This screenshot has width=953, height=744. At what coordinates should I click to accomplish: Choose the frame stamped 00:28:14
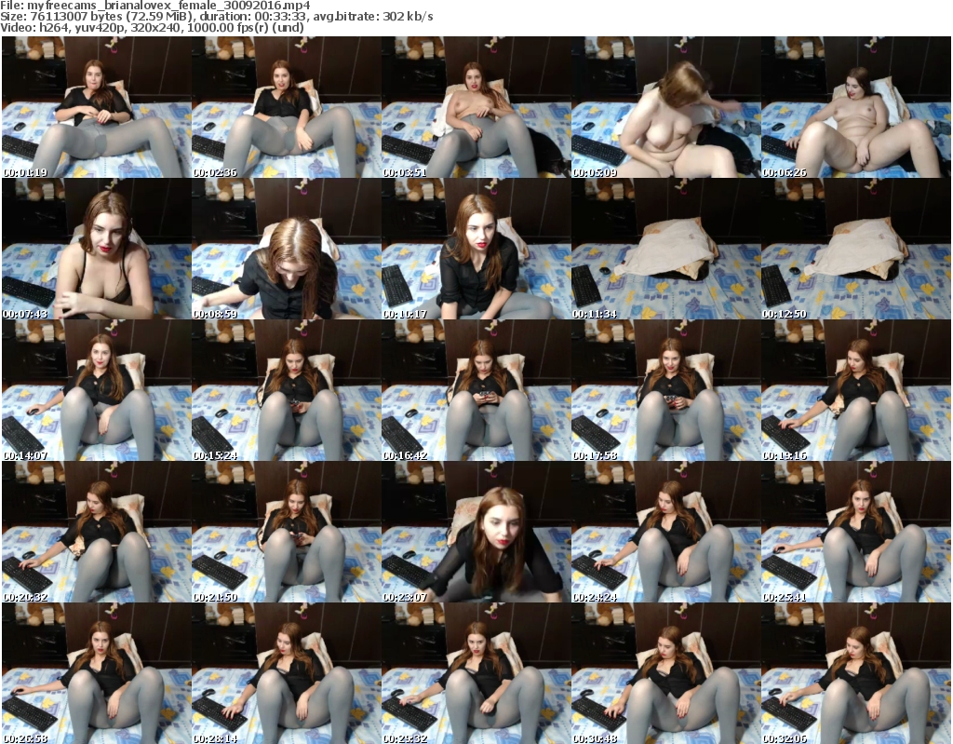[x=287, y=673]
